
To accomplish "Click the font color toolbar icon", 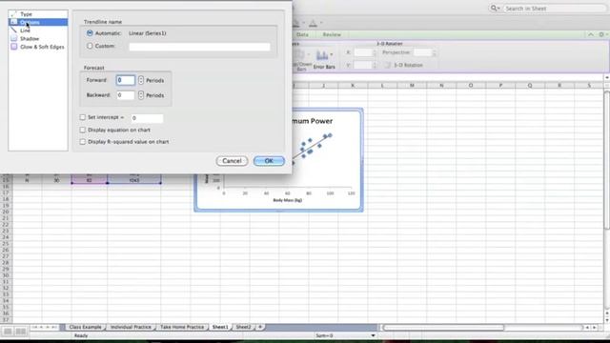I will click(313, 24).
